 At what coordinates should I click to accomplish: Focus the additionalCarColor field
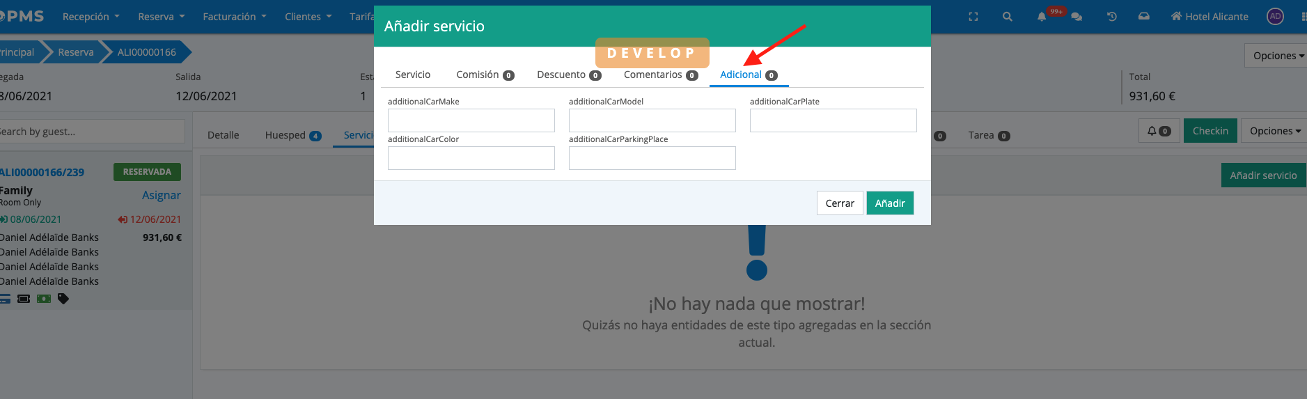[x=471, y=158]
